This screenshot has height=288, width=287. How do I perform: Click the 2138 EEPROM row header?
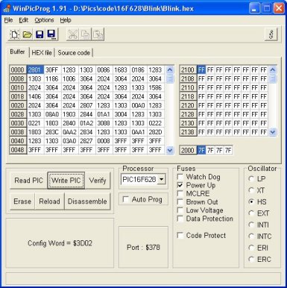click(188, 132)
